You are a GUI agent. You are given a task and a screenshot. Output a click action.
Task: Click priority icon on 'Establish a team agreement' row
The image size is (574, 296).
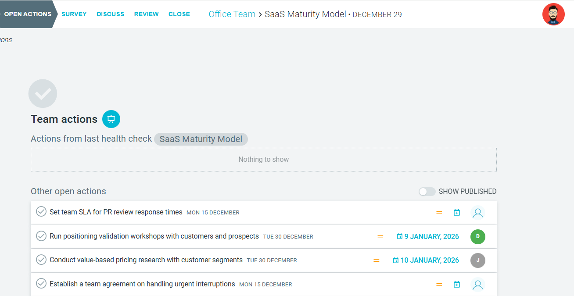point(439,285)
